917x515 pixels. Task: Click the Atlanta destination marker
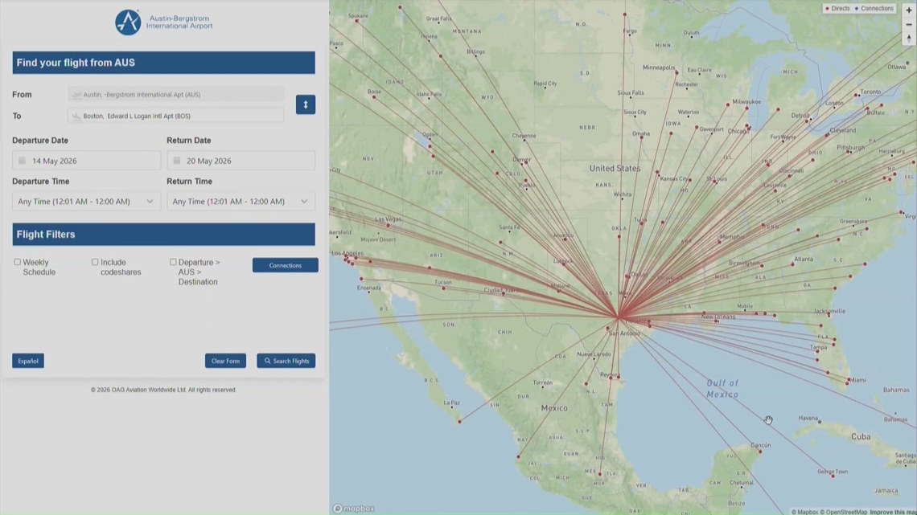pyautogui.click(x=793, y=264)
